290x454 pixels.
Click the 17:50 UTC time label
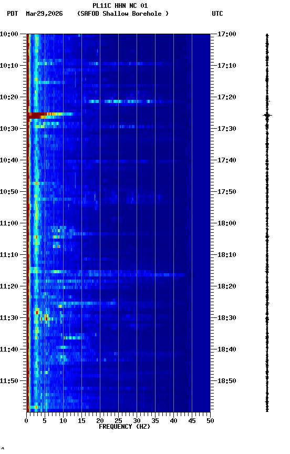coord(227,192)
